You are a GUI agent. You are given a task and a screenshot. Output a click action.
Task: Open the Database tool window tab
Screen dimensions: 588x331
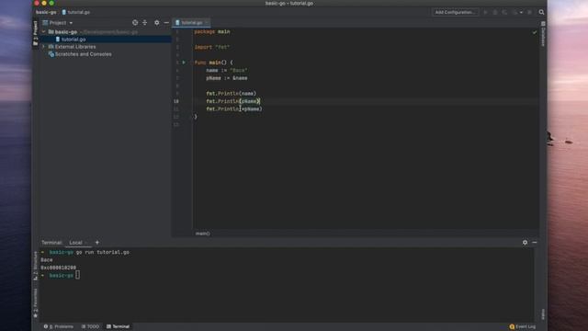coord(543,34)
